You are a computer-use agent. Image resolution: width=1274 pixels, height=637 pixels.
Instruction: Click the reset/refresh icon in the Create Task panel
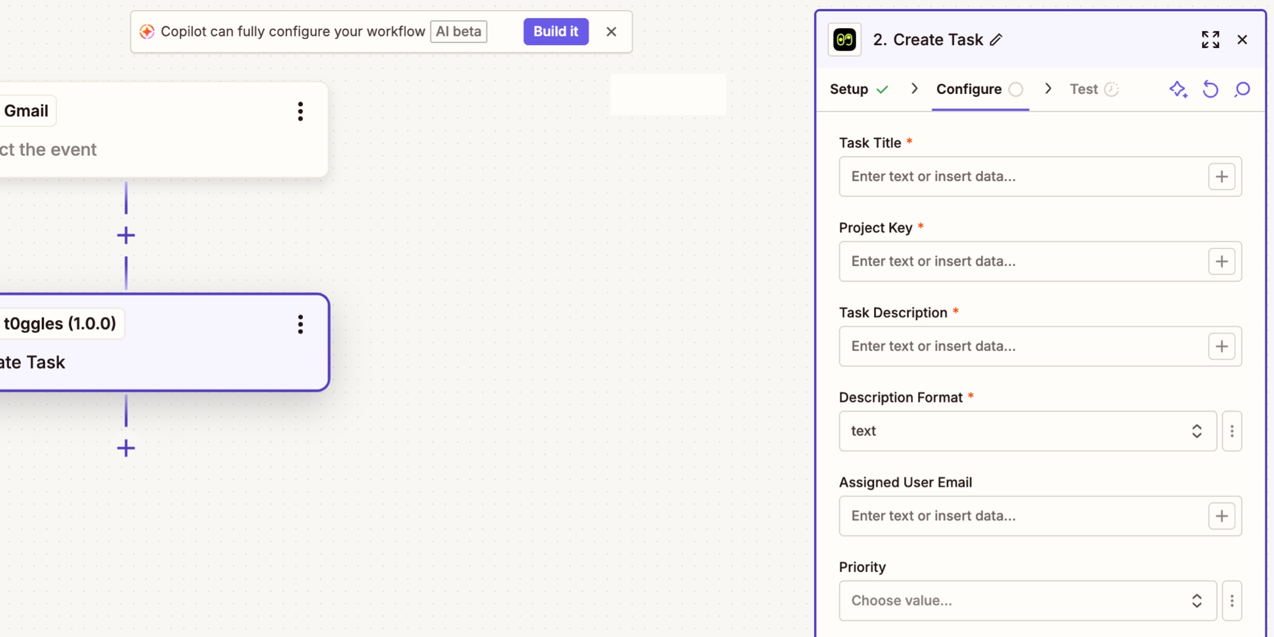[x=1210, y=89]
